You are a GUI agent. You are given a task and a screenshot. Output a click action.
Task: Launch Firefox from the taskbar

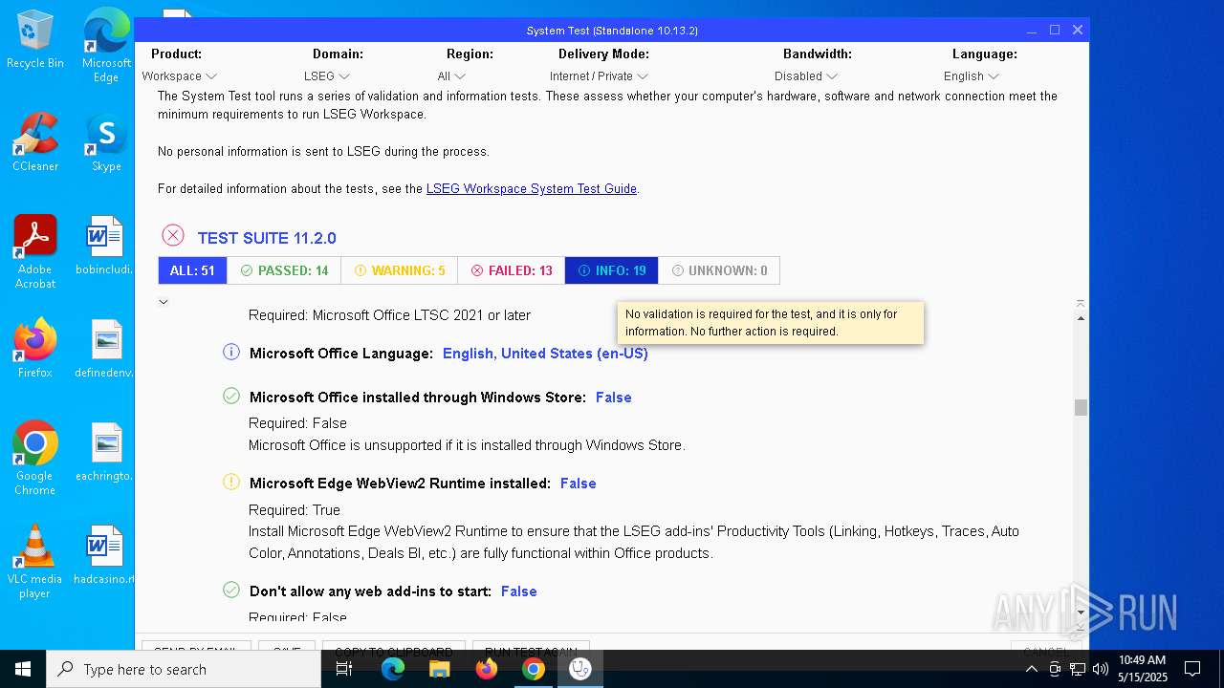tap(487, 669)
